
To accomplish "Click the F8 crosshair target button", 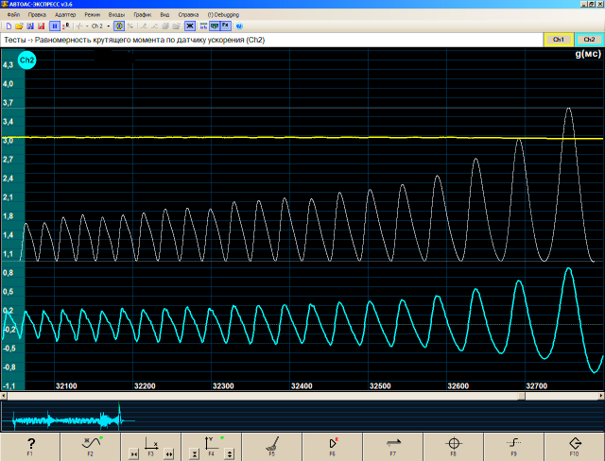I will click(x=453, y=445).
